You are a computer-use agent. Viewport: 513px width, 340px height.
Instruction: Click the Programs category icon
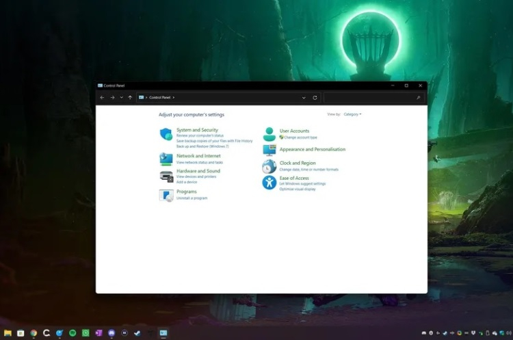coord(166,195)
